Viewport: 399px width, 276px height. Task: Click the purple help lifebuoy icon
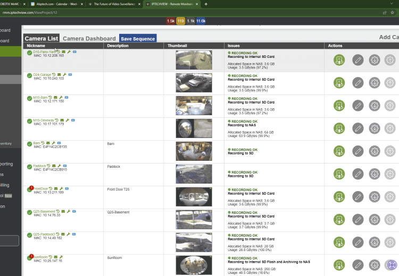point(392,264)
